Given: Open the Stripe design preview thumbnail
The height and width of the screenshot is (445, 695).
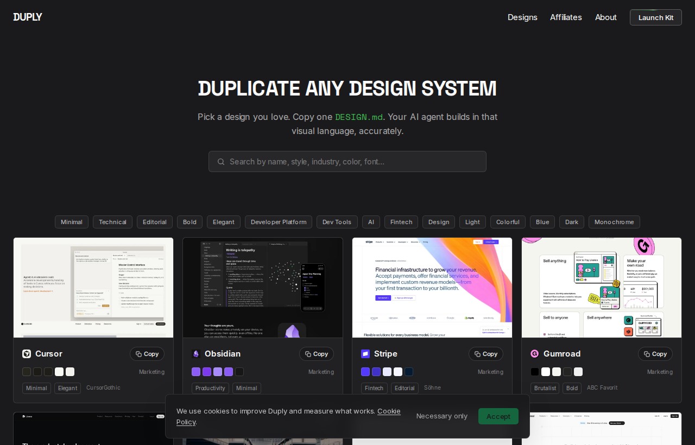Looking at the screenshot, I should 432,288.
